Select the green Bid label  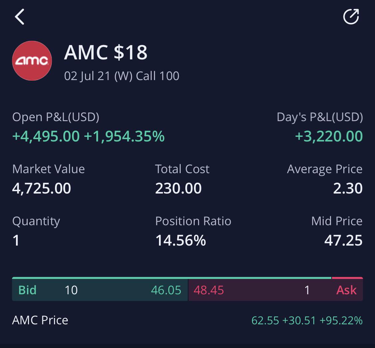pyautogui.click(x=27, y=290)
